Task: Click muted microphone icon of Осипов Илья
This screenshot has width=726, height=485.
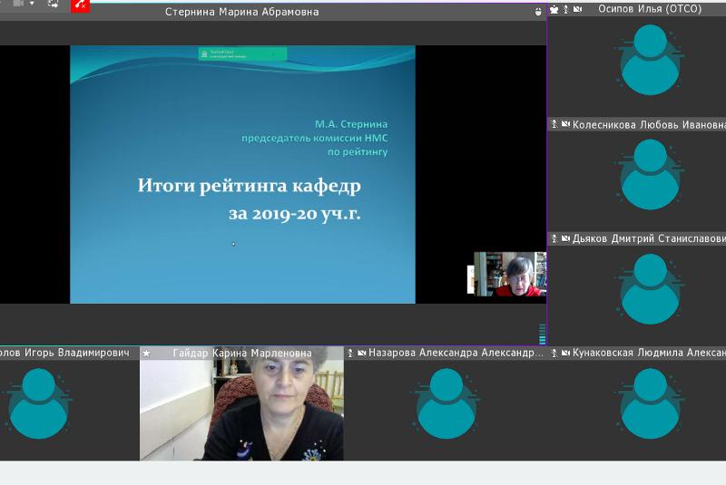Action: 565,9
